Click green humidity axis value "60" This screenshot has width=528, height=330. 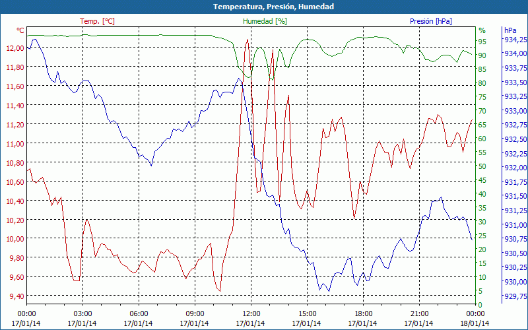pyautogui.click(x=482, y=139)
